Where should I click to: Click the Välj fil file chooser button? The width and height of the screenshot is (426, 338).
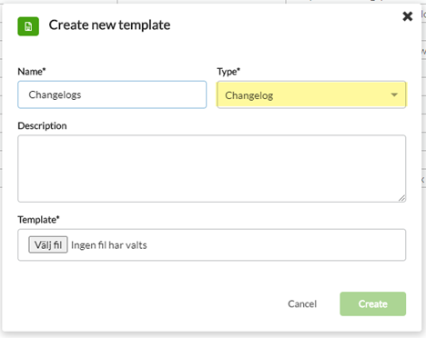pos(48,244)
